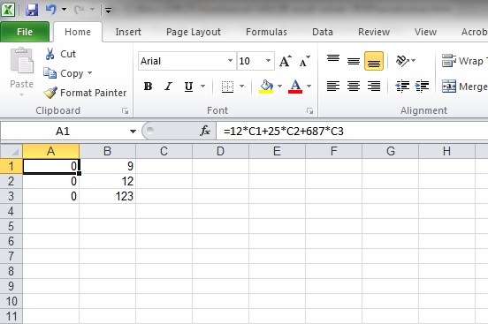Select cell B3 containing 123

pyautogui.click(x=107, y=196)
